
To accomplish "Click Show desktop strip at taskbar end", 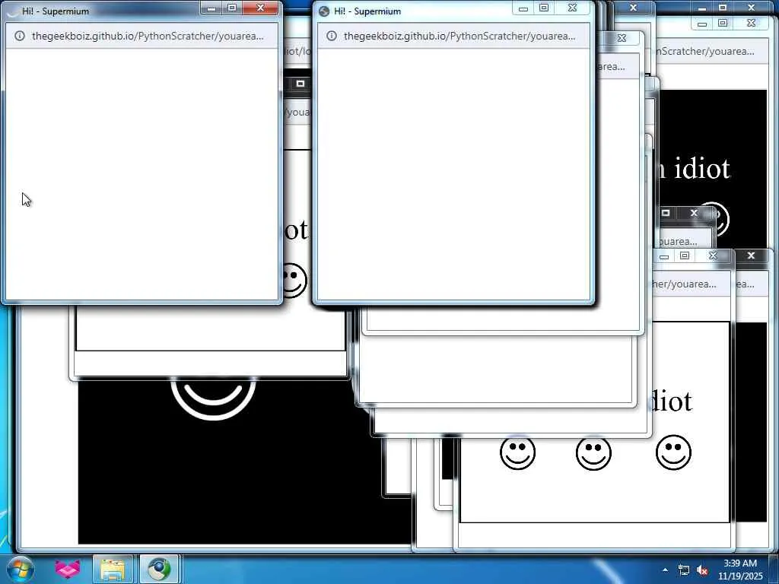I will (774, 570).
